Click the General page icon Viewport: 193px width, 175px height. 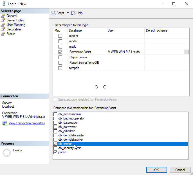pos(3,16)
